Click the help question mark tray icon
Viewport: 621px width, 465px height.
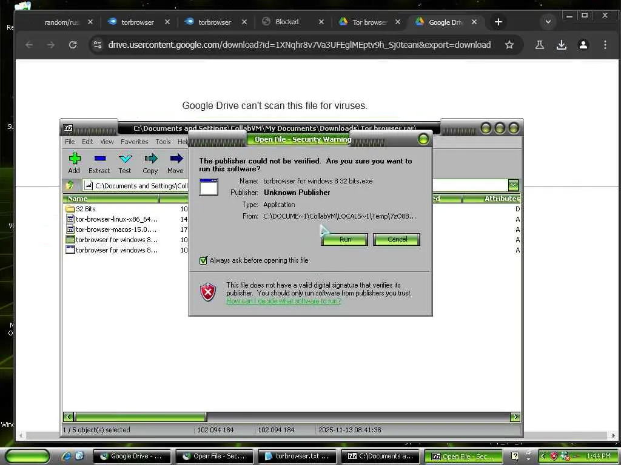515,456
